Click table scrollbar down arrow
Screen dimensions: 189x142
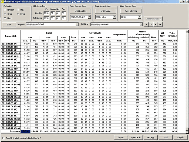click(x=187, y=132)
